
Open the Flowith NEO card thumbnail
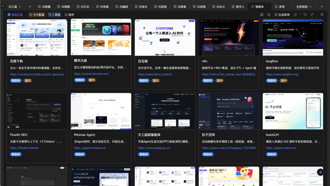pyautogui.click(x=37, y=111)
